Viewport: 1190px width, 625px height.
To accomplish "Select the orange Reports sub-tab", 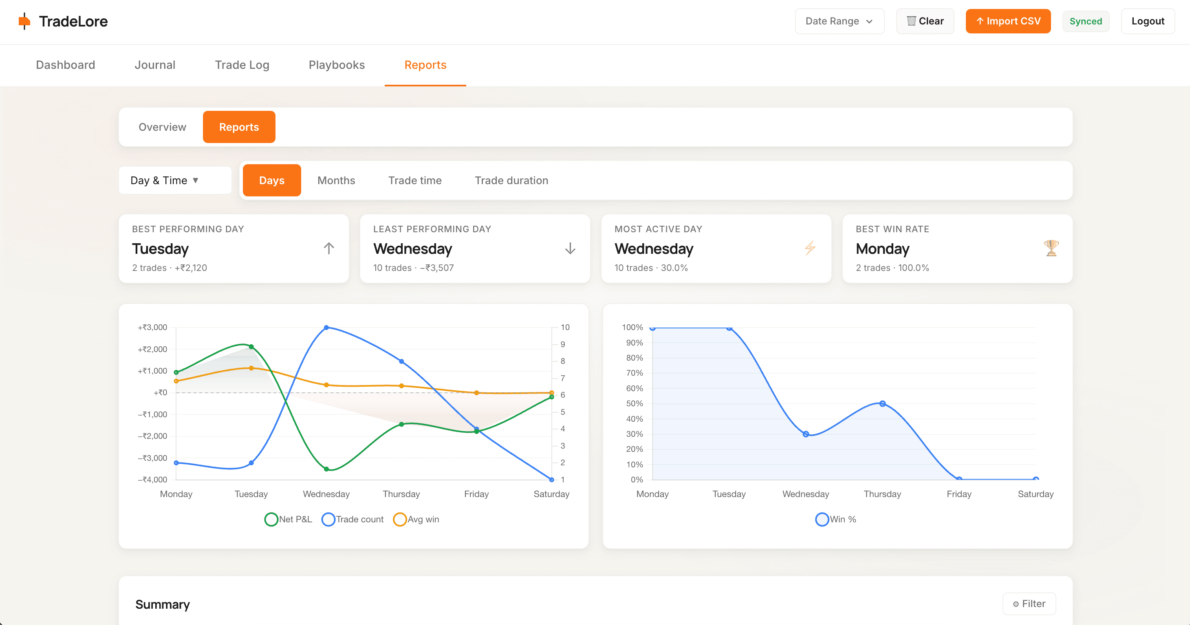I will (239, 127).
